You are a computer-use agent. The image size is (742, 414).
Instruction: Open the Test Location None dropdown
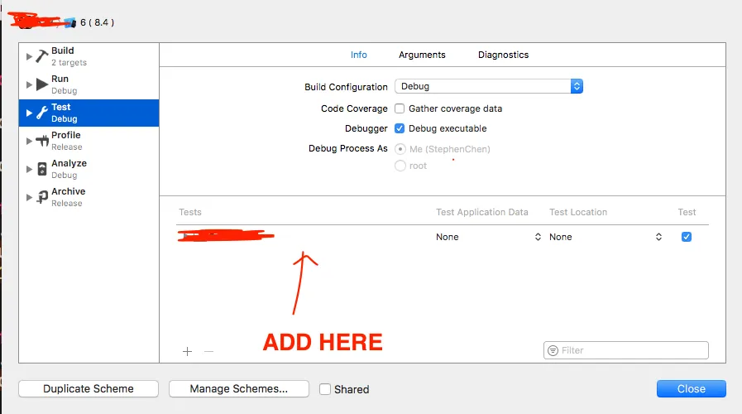606,237
